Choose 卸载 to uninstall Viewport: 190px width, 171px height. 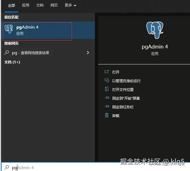tap(116, 116)
